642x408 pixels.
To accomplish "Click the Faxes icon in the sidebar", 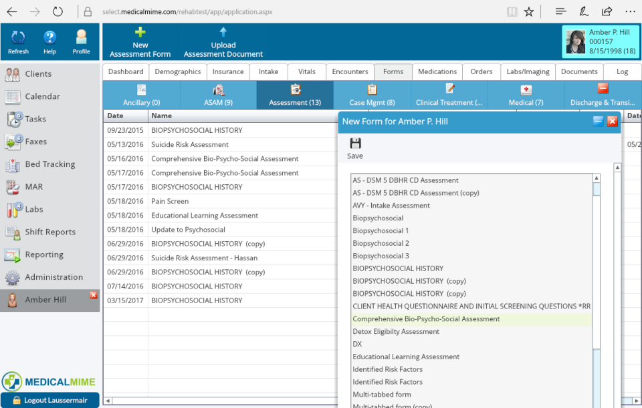I will tap(15, 142).
